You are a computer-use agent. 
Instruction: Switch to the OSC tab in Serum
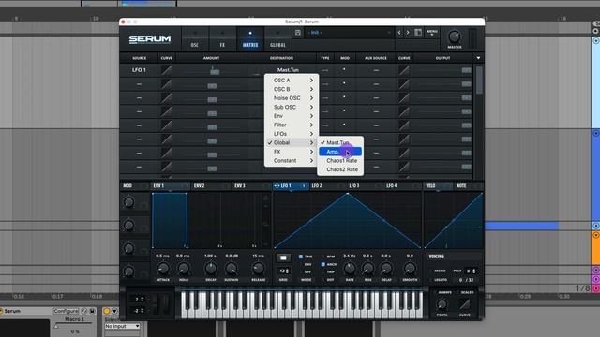(x=195, y=39)
